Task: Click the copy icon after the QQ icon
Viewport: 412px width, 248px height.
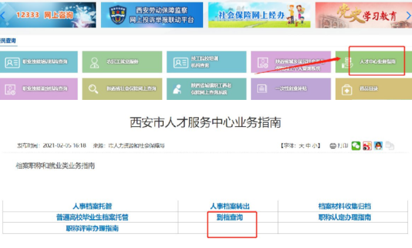Action: pyautogui.click(x=390, y=145)
